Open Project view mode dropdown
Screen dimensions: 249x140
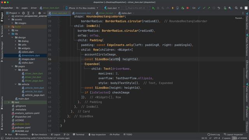point(13,13)
